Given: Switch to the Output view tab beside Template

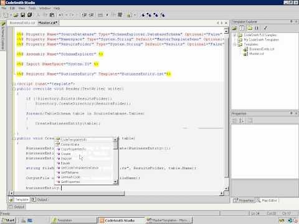Looking at the screenshot, I should (x=40, y=200).
